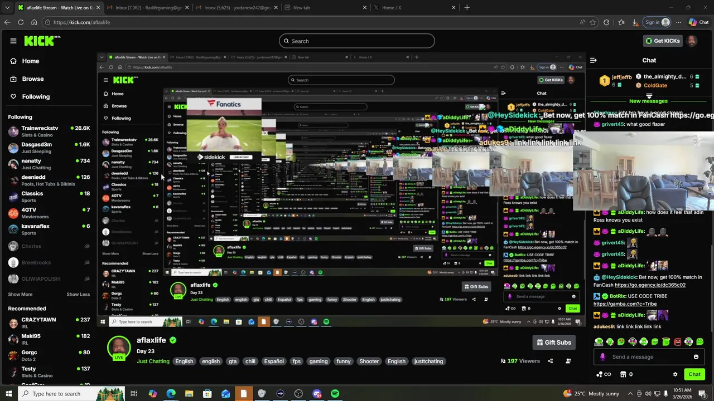Expand following list with Show More
Image resolution: width=714 pixels, height=401 pixels.
tap(20, 294)
